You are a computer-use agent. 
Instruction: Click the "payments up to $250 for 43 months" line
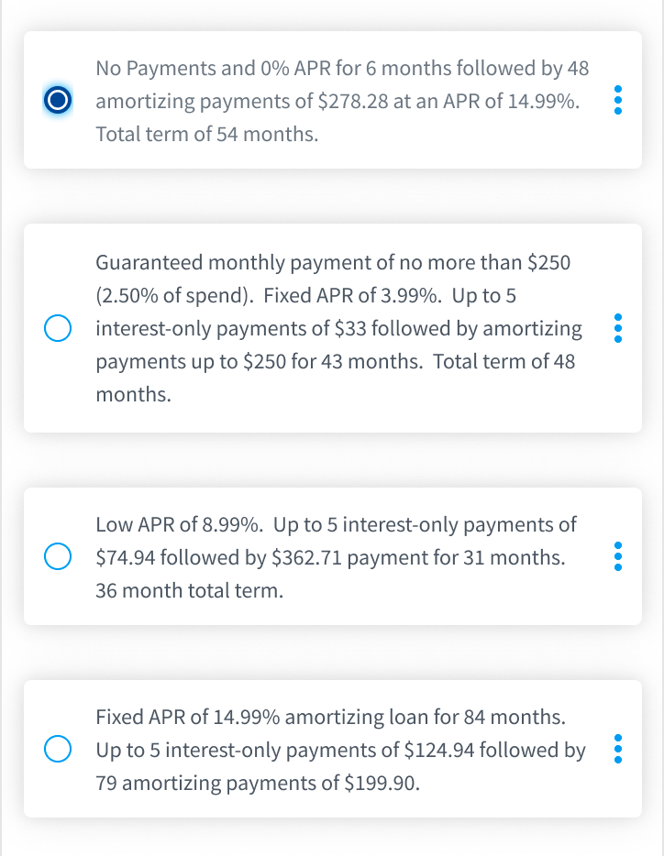click(335, 361)
